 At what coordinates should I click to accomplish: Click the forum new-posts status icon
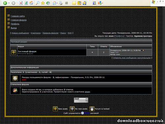[x=14, y=52]
